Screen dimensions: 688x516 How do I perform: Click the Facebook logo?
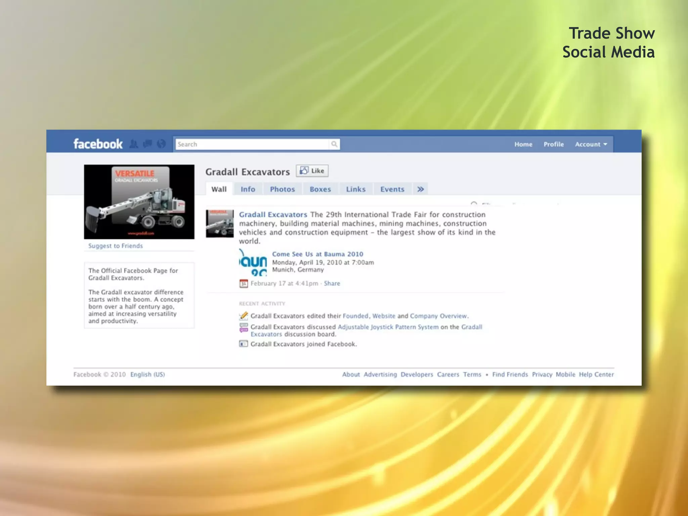[x=98, y=144]
